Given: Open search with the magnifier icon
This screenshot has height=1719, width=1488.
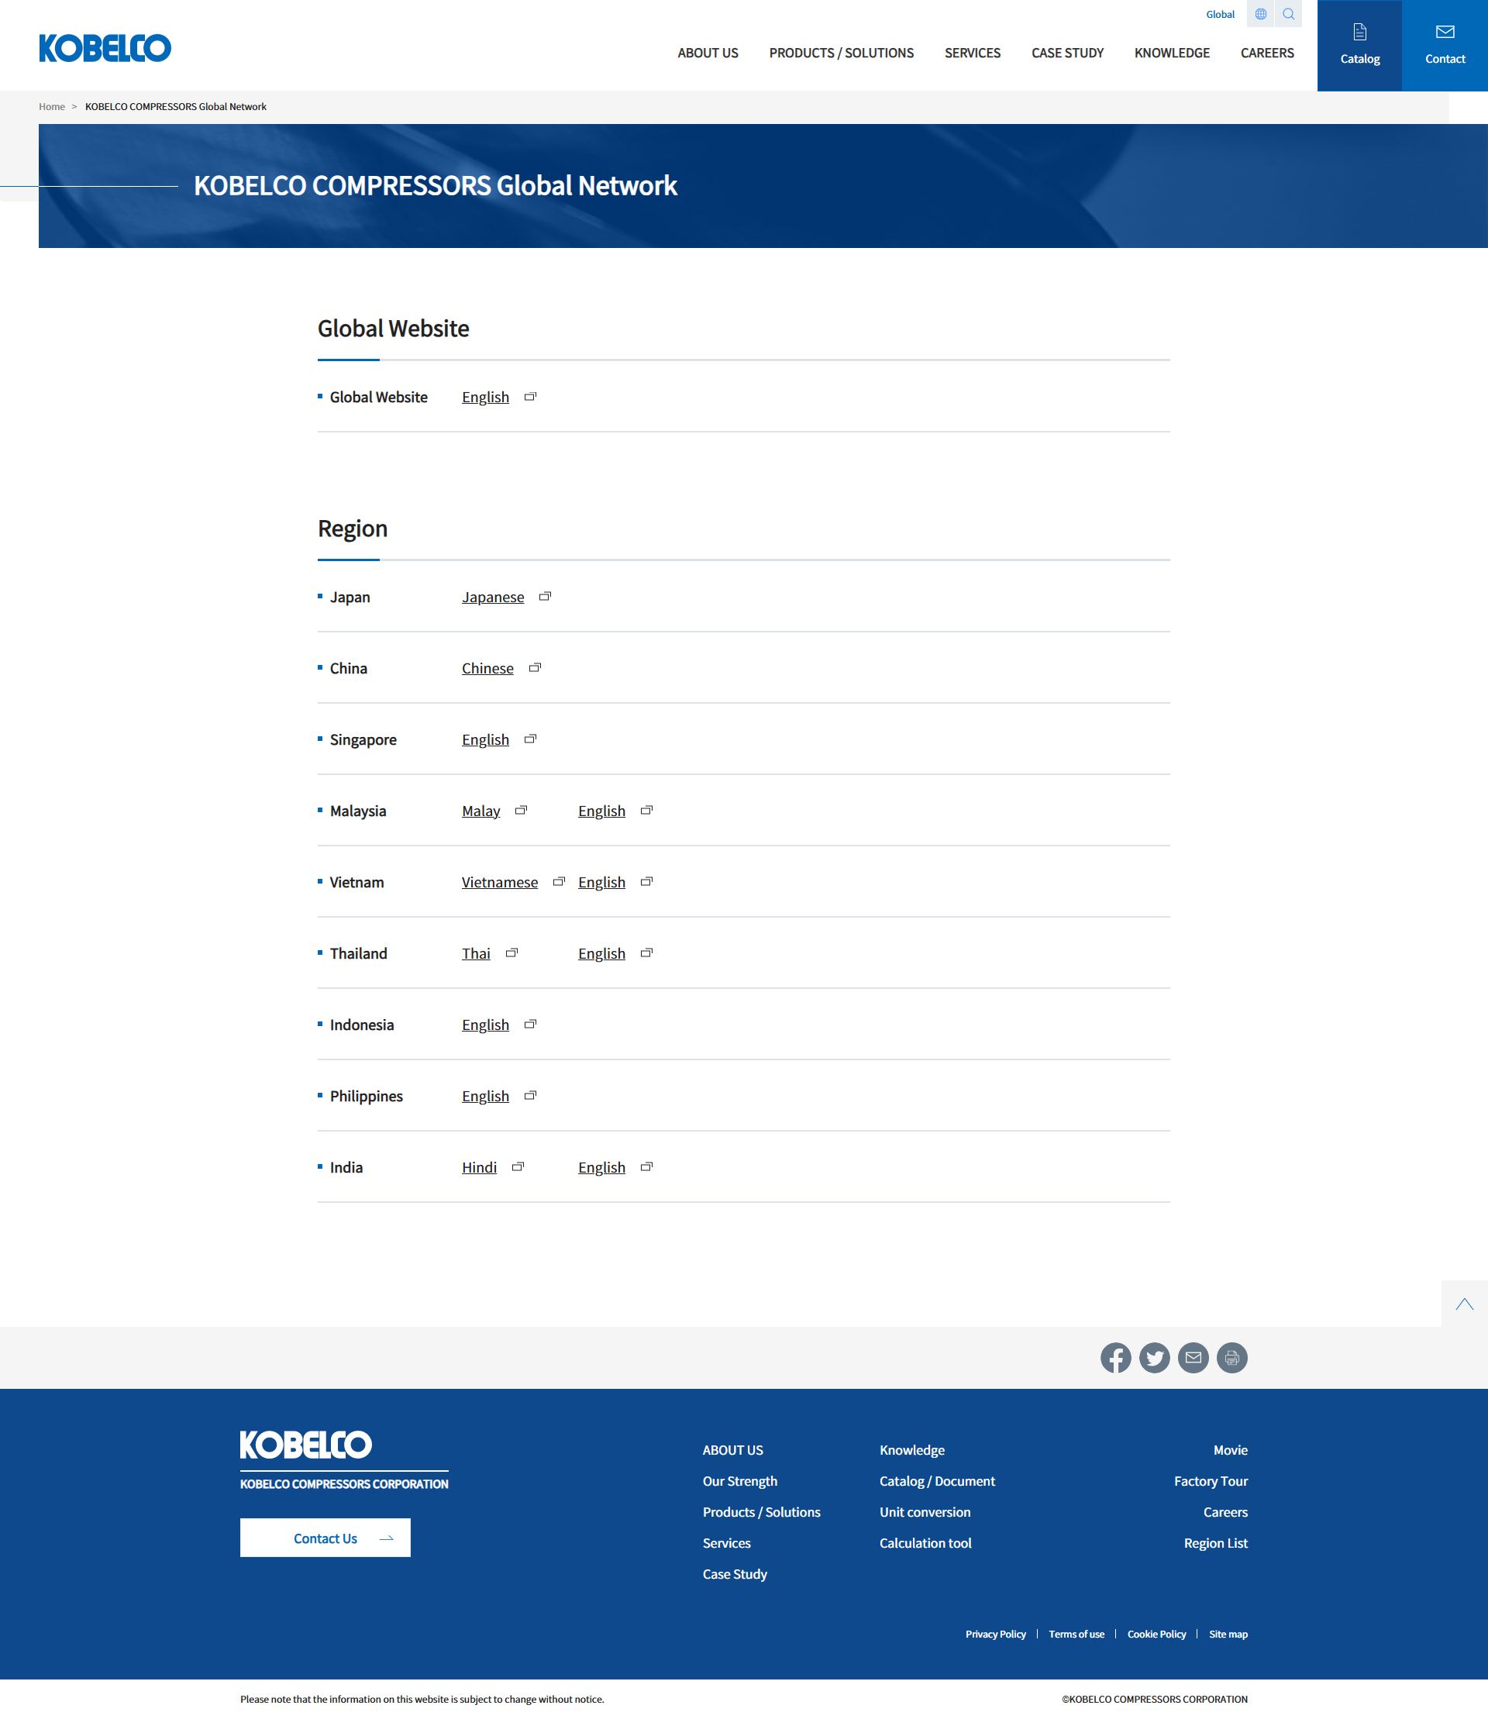Looking at the screenshot, I should [x=1288, y=14].
